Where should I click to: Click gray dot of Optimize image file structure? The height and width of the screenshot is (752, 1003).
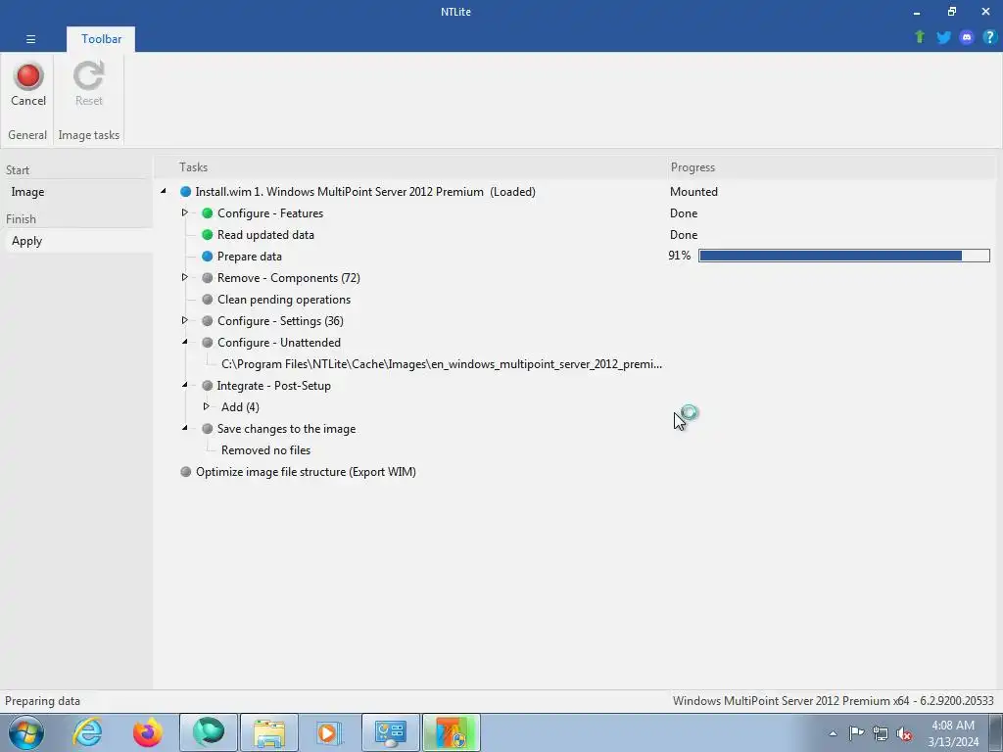(185, 472)
